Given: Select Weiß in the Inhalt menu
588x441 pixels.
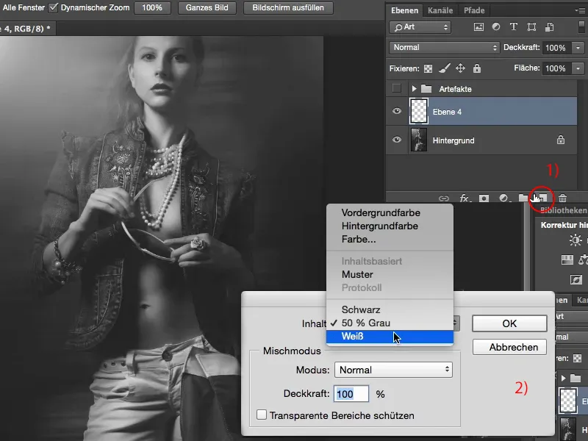Looking at the screenshot, I should point(390,337).
